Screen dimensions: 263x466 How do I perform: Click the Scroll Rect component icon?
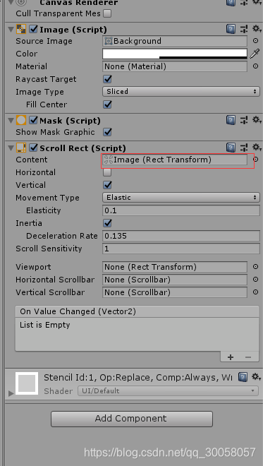click(21, 148)
